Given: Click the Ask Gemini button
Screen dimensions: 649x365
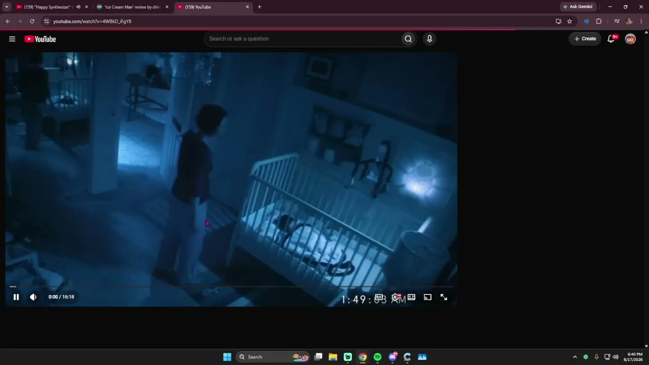Looking at the screenshot, I should [578, 7].
